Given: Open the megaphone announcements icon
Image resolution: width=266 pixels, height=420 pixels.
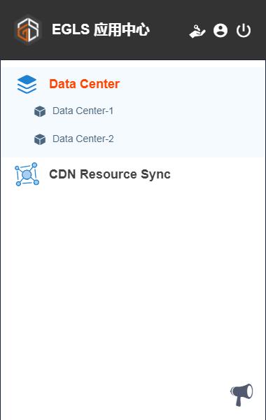Looking at the screenshot, I should [x=241, y=395].
